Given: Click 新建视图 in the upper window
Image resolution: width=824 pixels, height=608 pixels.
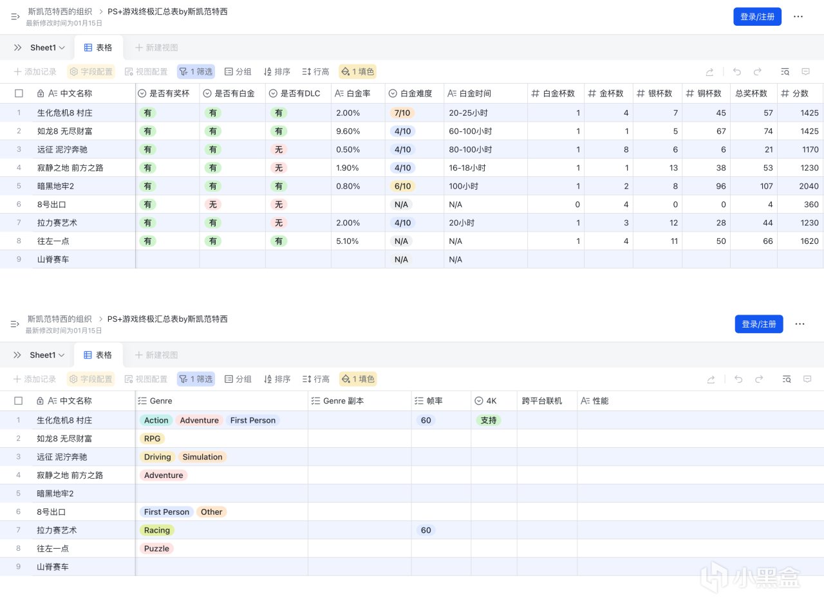Looking at the screenshot, I should pos(156,48).
